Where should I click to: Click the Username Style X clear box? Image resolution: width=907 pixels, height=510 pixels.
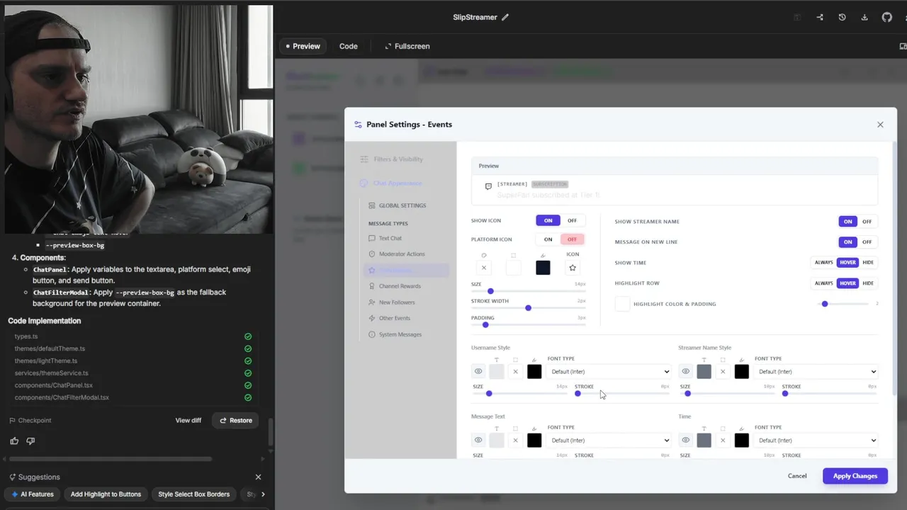coord(515,371)
